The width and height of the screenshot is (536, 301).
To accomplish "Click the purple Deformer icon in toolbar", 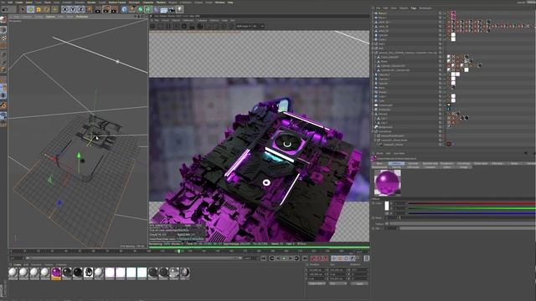I will (156, 9).
